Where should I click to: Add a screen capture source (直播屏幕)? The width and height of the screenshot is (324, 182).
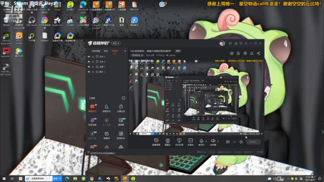point(156,142)
